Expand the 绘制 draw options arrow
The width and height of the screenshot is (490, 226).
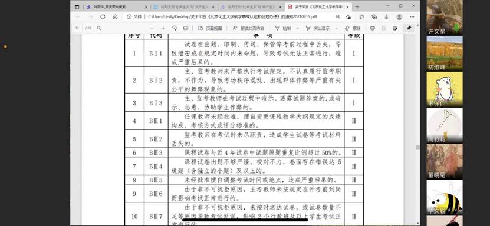[x=297, y=28]
